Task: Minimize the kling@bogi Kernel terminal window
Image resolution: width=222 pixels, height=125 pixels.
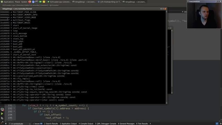Action: pyautogui.click(x=161, y=9)
